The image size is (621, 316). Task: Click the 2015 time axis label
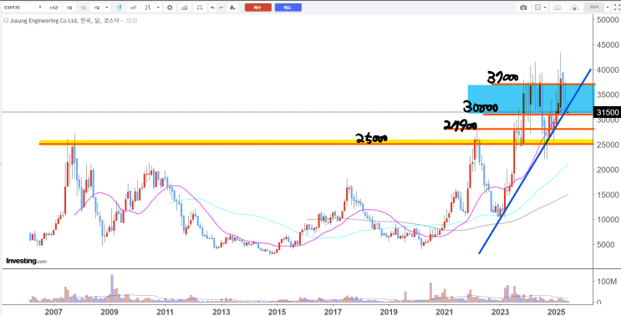click(277, 311)
